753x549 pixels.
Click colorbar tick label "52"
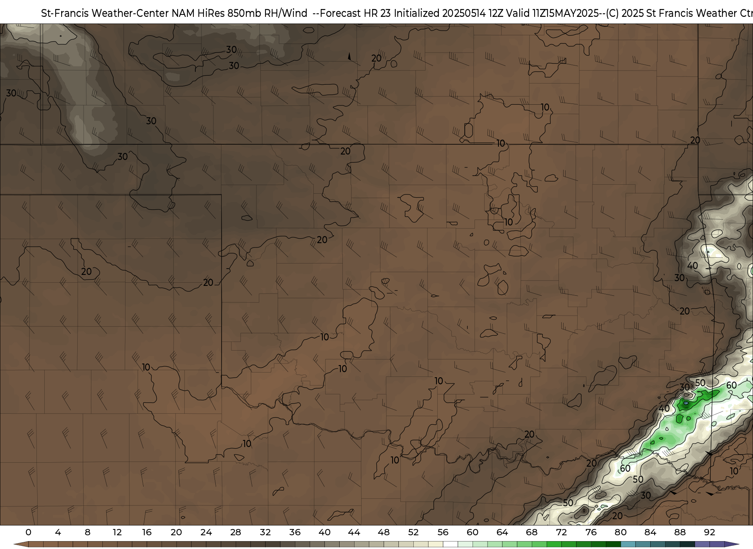[x=413, y=533]
